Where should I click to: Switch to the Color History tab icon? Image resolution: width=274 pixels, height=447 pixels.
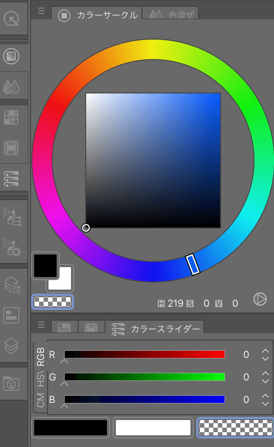coord(91,327)
